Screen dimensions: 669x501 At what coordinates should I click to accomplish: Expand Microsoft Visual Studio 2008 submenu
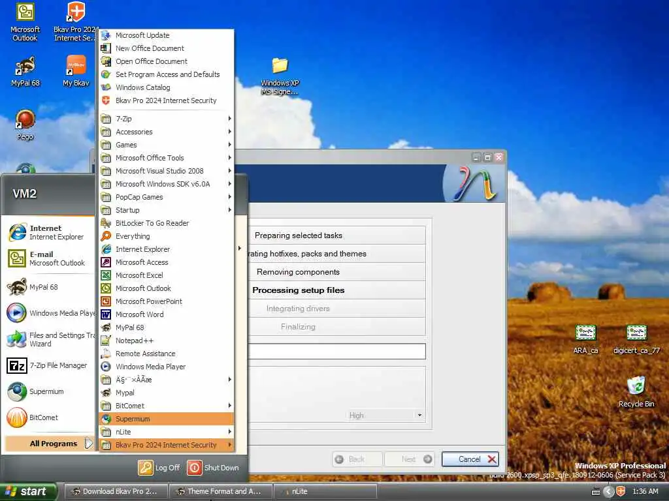pyautogui.click(x=167, y=171)
